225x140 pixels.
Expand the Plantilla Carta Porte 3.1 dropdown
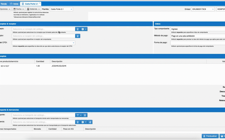(x=71, y=9)
